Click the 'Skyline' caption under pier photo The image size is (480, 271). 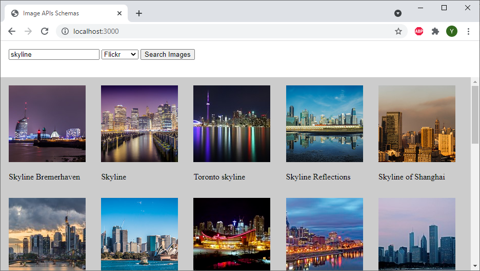(113, 177)
